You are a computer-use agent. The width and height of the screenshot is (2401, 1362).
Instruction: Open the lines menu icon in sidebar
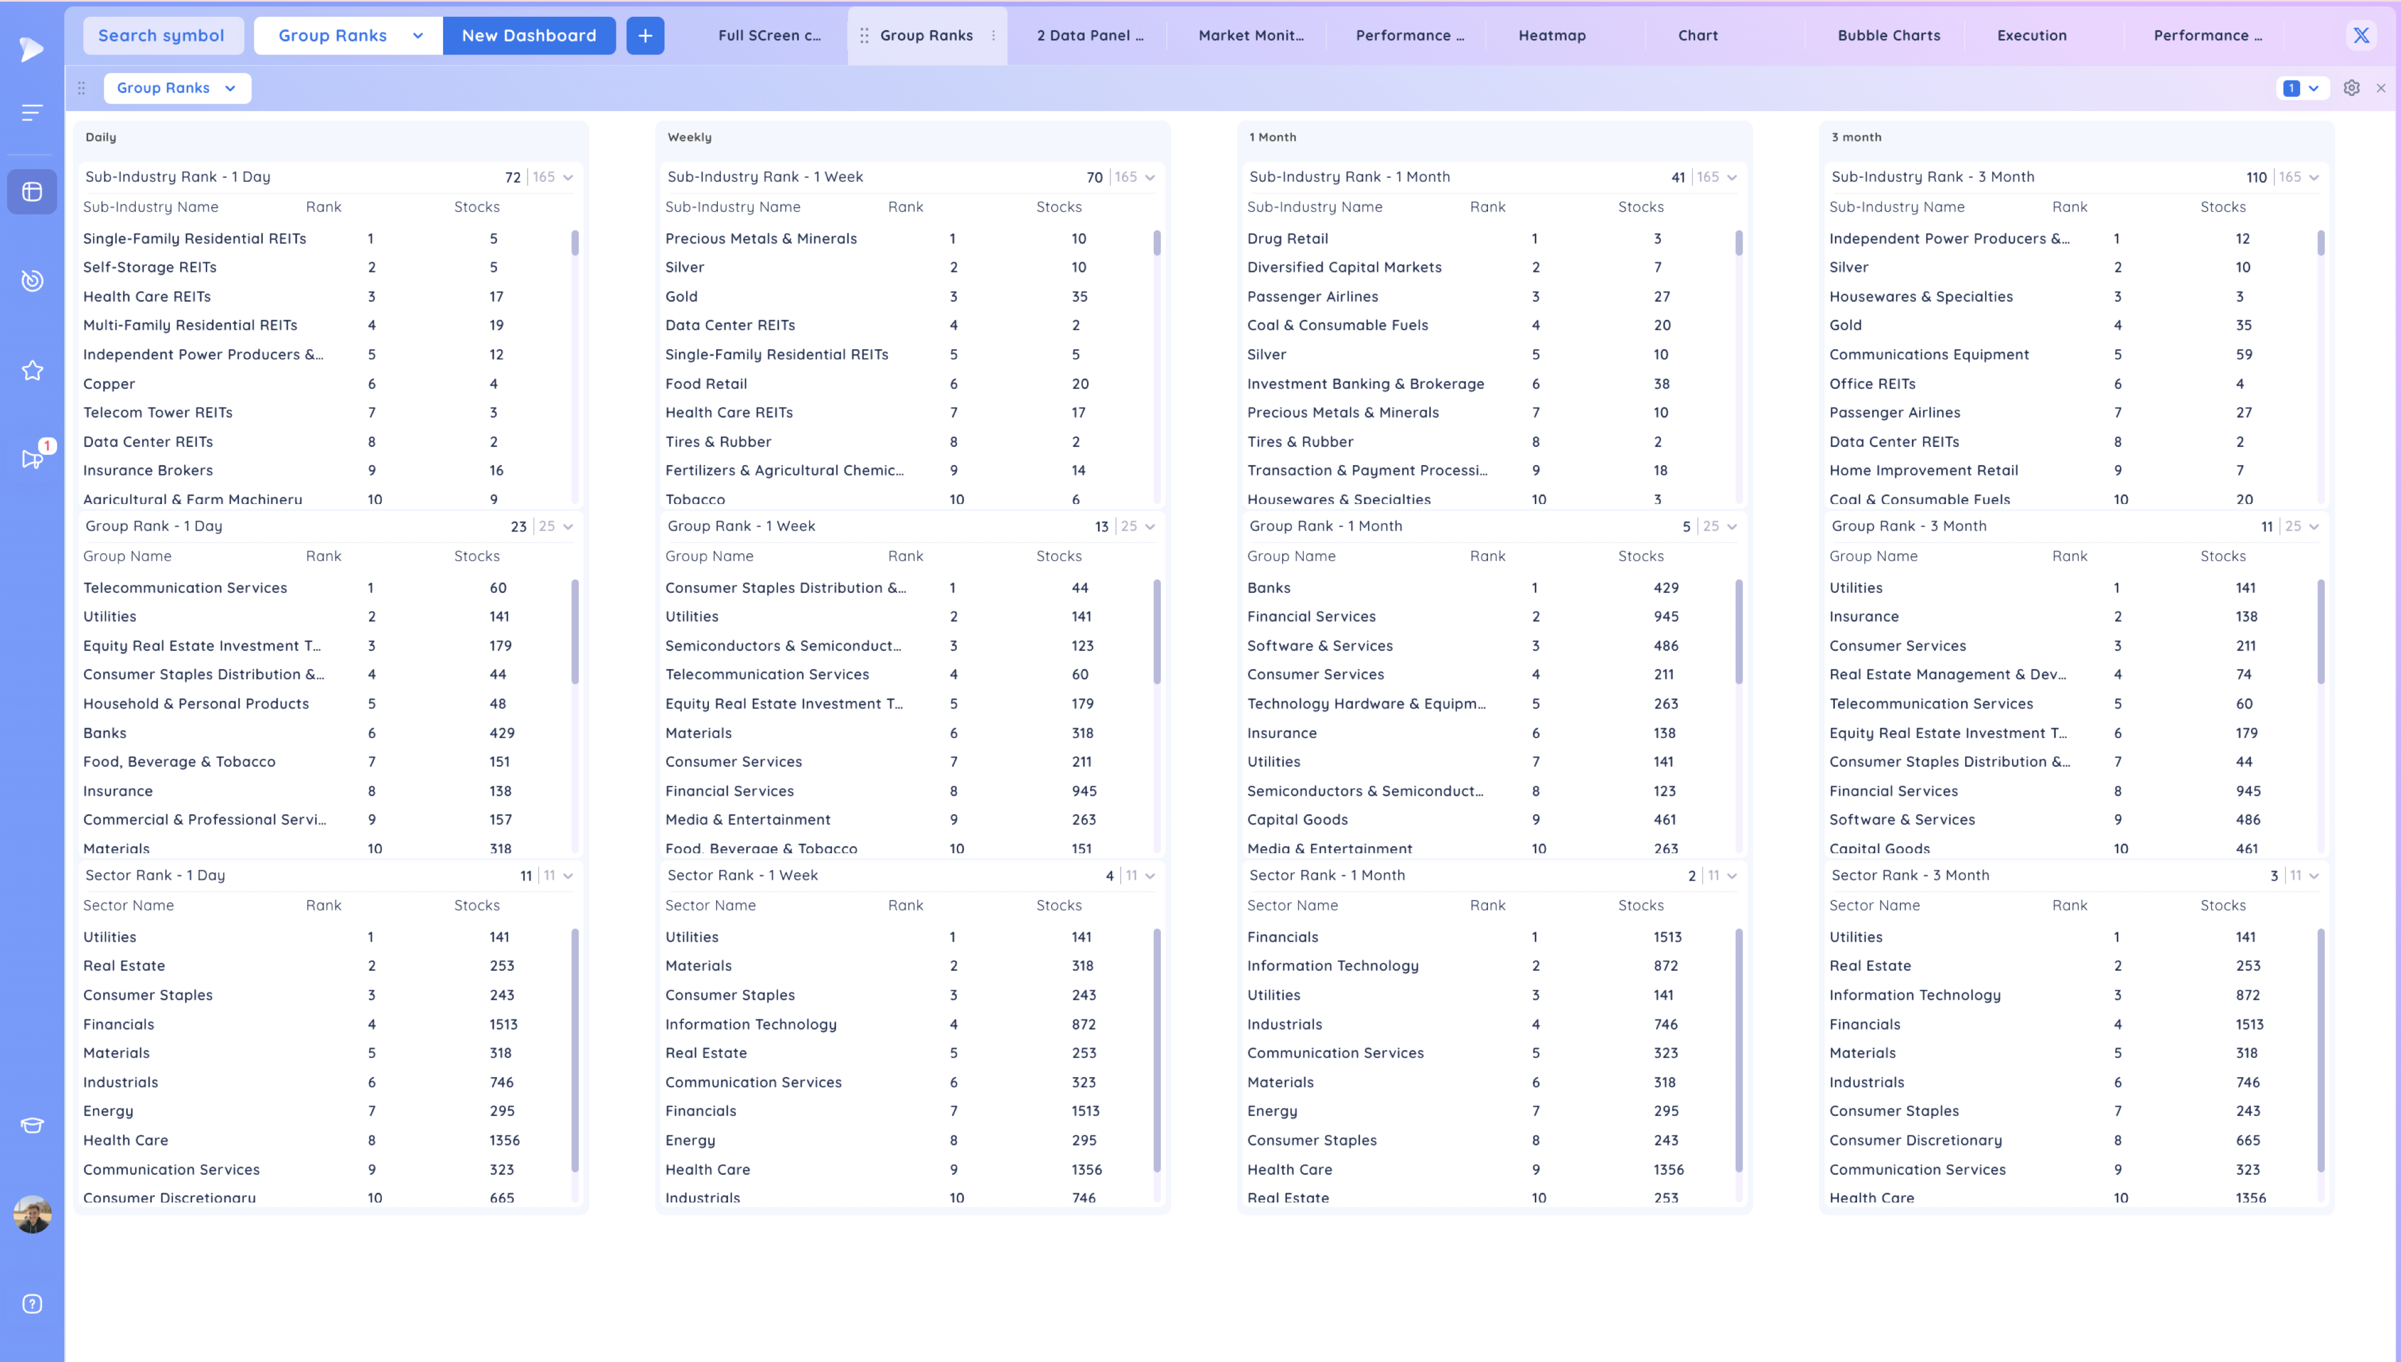32,113
